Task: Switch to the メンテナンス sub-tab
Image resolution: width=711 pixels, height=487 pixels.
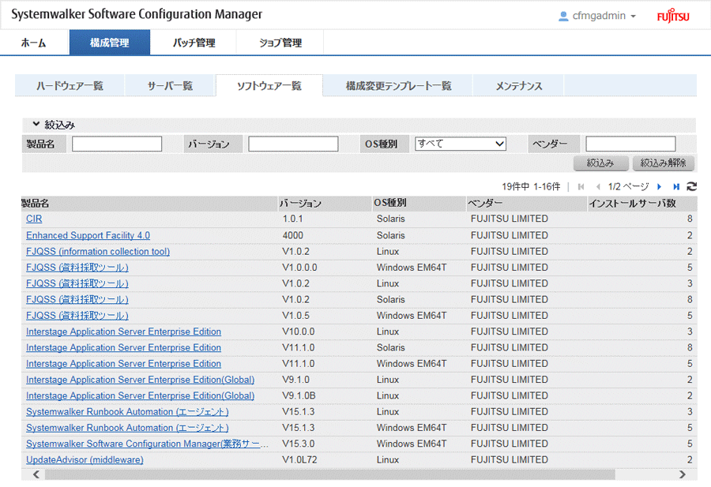Action: [x=519, y=85]
